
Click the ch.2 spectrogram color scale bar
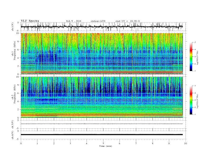click(x=191, y=100)
